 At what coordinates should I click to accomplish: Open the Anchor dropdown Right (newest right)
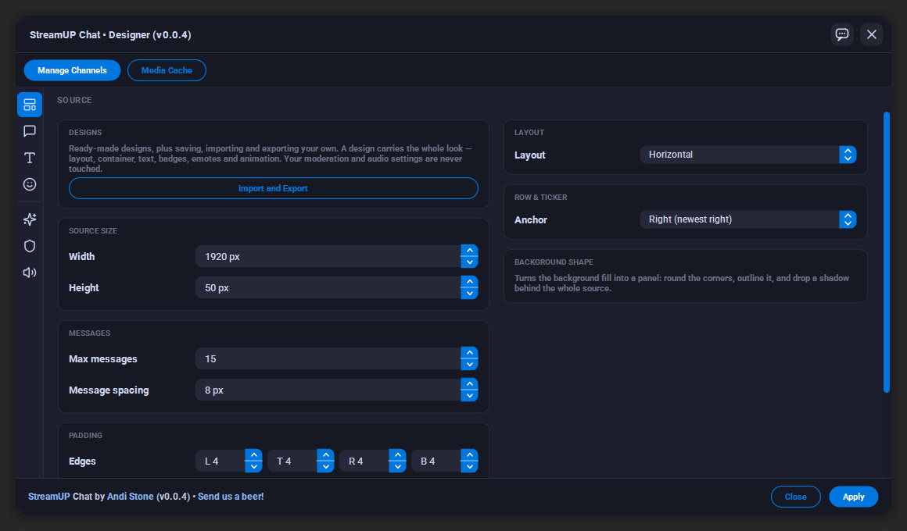tap(748, 219)
